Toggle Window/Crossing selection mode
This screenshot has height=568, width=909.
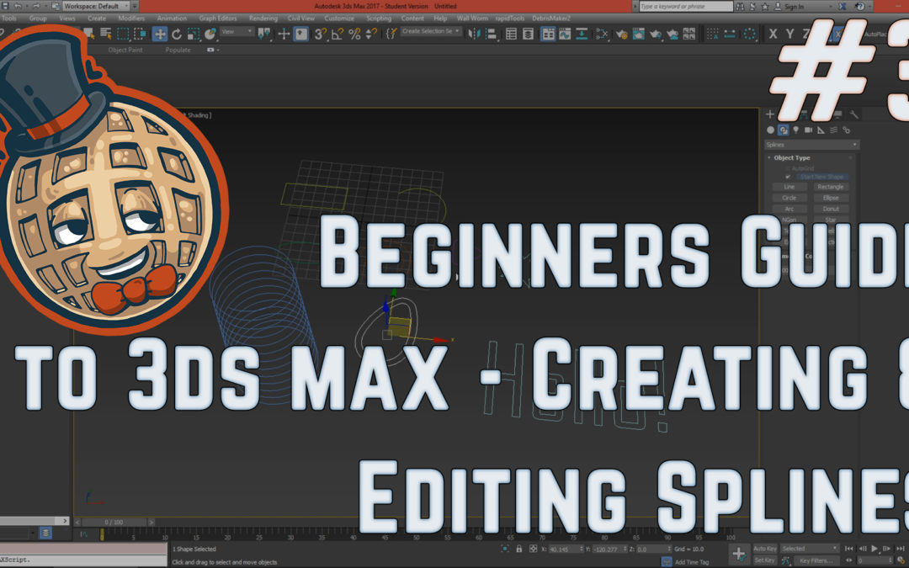click(x=140, y=35)
